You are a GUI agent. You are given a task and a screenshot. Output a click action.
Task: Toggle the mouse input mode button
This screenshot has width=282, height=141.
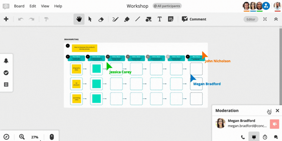[x=51, y=137]
